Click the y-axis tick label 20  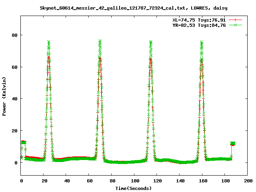(14, 131)
